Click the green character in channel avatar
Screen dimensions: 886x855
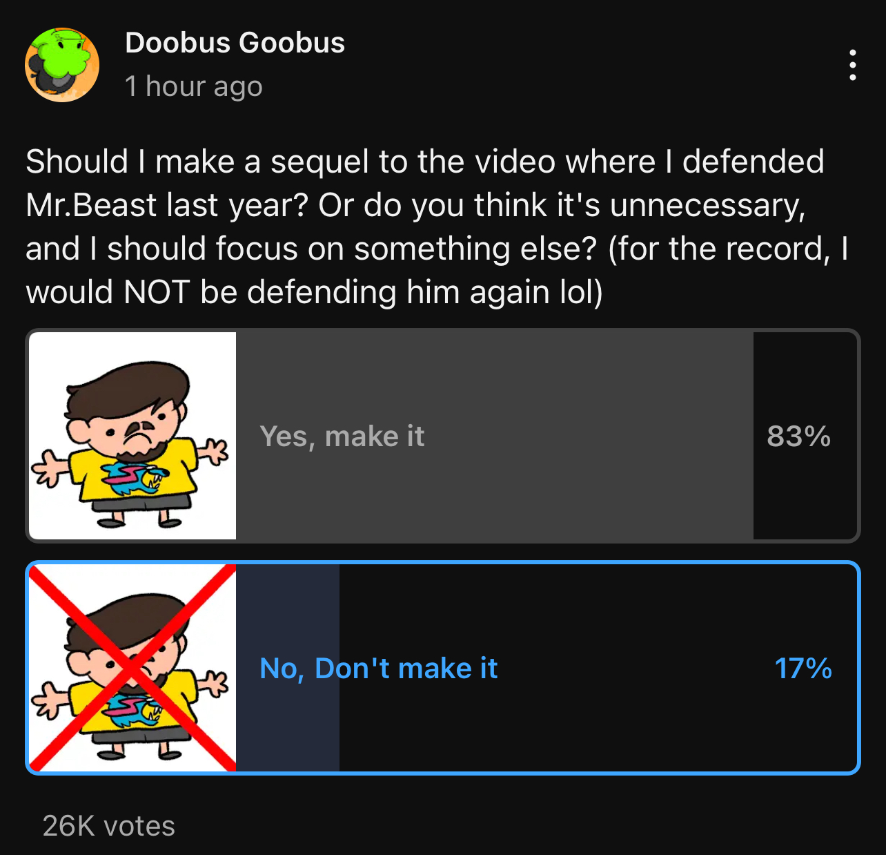pyautogui.click(x=63, y=55)
